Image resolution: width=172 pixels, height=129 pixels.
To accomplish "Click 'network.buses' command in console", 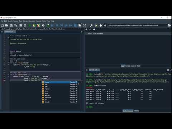I will coord(100,86).
